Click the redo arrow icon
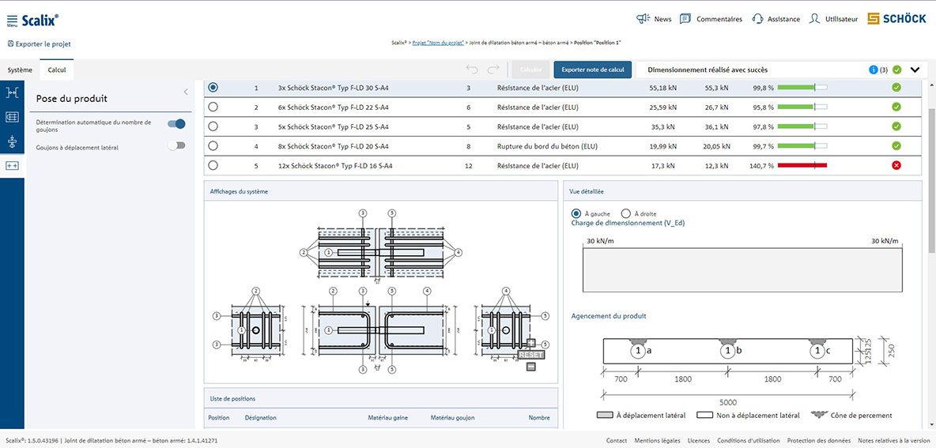936x448 pixels. 493,70
